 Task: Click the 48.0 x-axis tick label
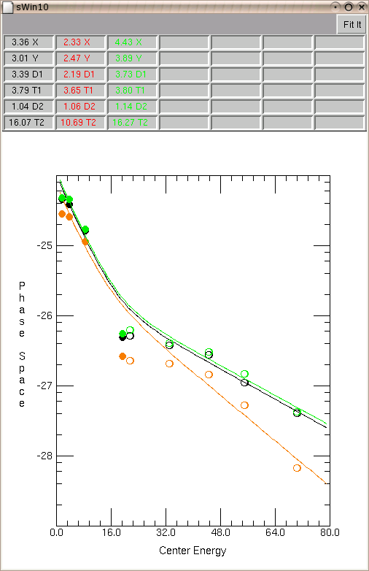point(220,532)
